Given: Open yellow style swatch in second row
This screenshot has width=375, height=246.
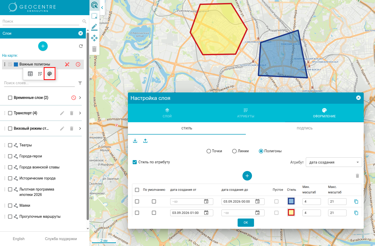Looking at the screenshot, I should (x=291, y=212).
